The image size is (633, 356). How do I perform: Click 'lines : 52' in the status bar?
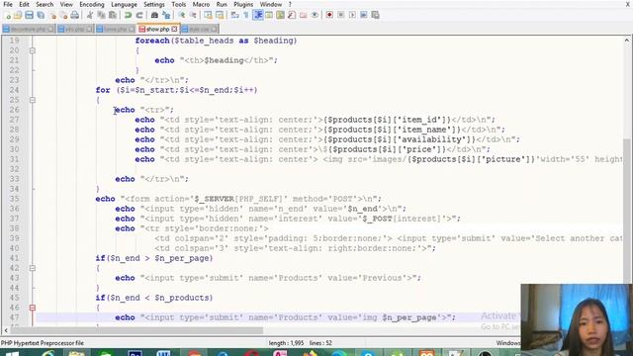(x=320, y=343)
